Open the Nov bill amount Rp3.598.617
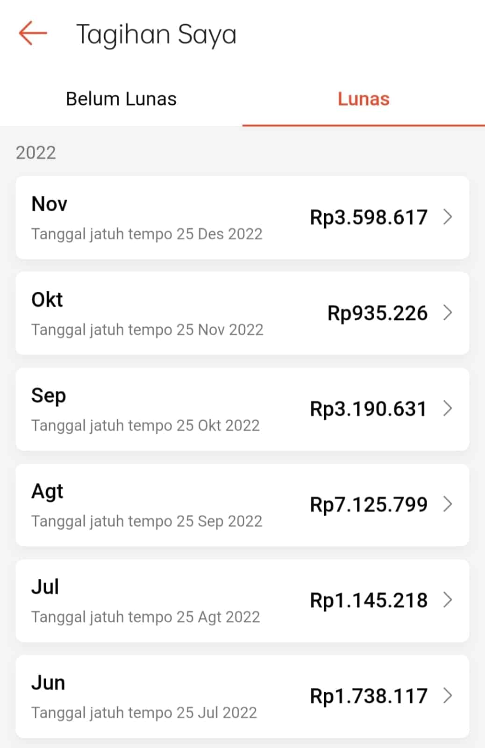 pyautogui.click(x=369, y=217)
